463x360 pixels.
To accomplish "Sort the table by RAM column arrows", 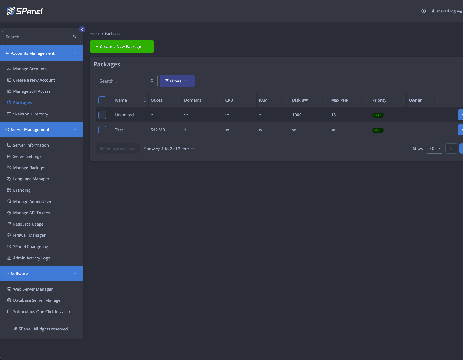I will click(286, 100).
